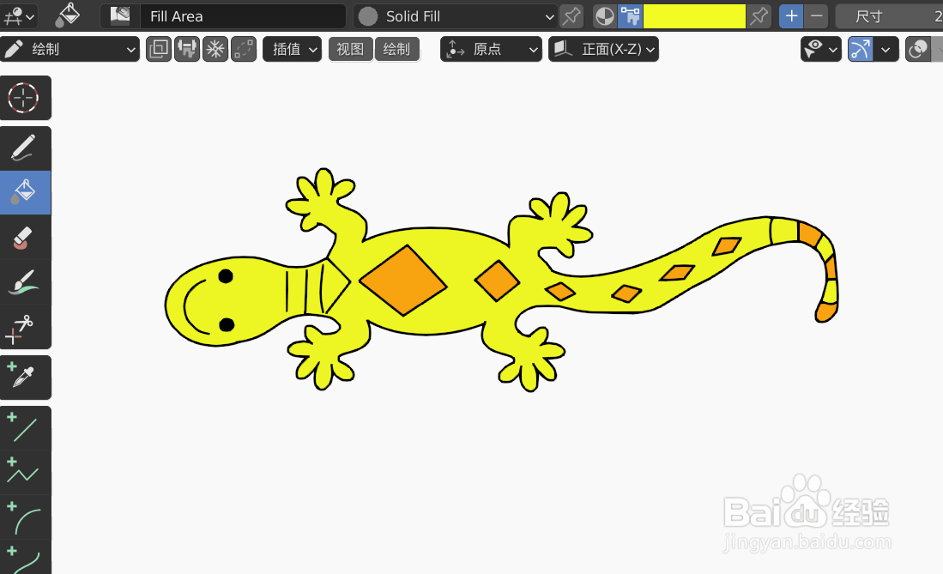Open the 插值 interpolate dropdown
The image size is (943, 574).
(x=293, y=49)
